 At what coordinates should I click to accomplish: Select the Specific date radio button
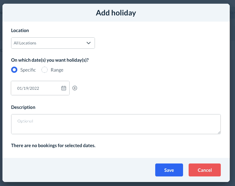point(14,70)
